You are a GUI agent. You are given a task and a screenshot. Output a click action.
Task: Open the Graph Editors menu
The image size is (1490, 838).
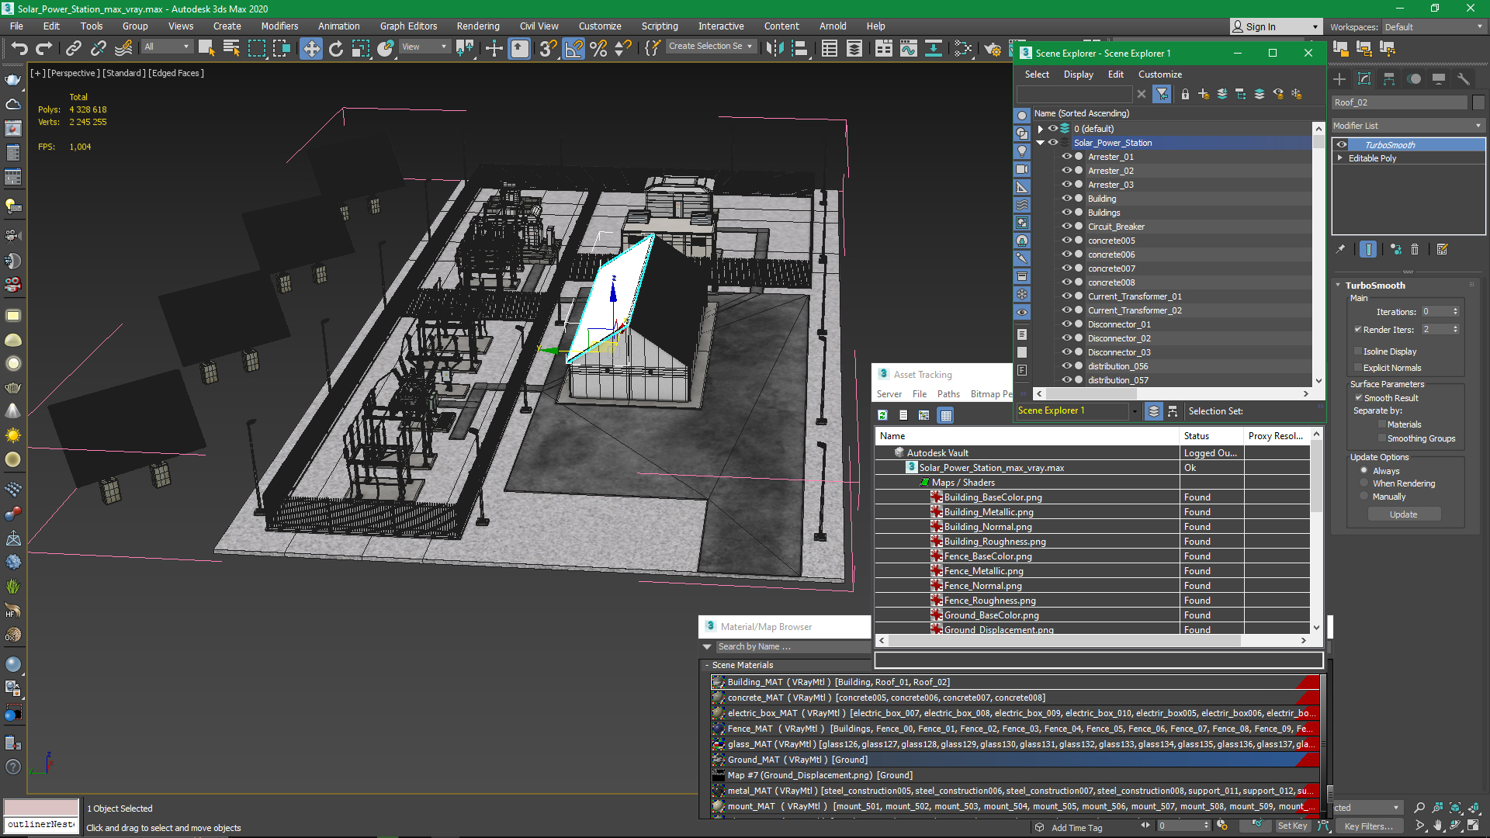408,26
